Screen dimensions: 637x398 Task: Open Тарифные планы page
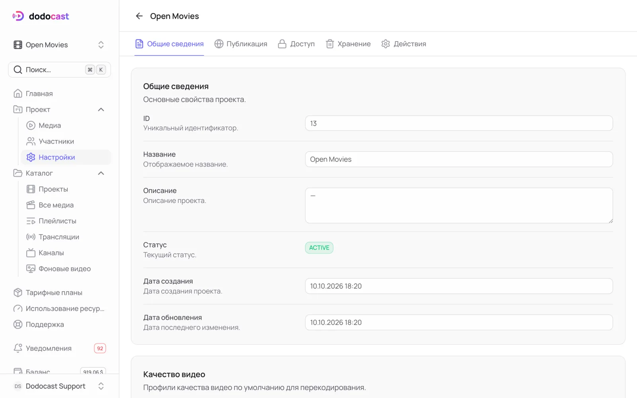point(59,293)
